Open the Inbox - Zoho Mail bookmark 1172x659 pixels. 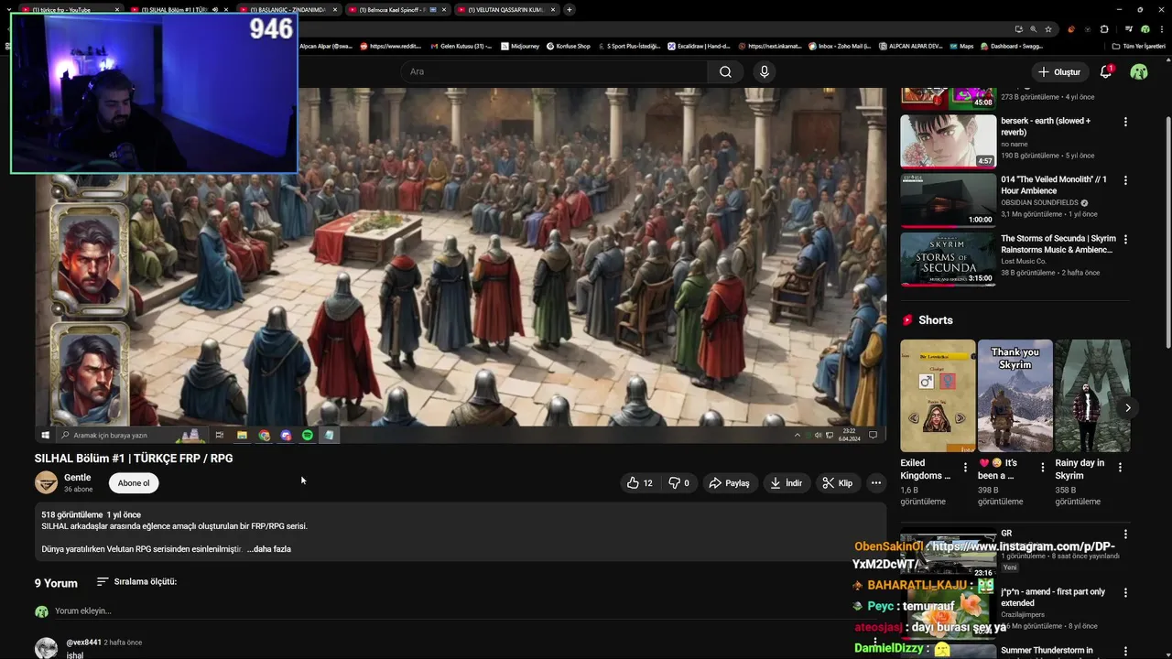click(839, 46)
